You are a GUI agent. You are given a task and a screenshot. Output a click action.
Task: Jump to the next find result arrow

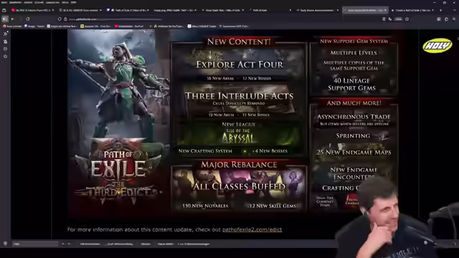(x=69, y=244)
